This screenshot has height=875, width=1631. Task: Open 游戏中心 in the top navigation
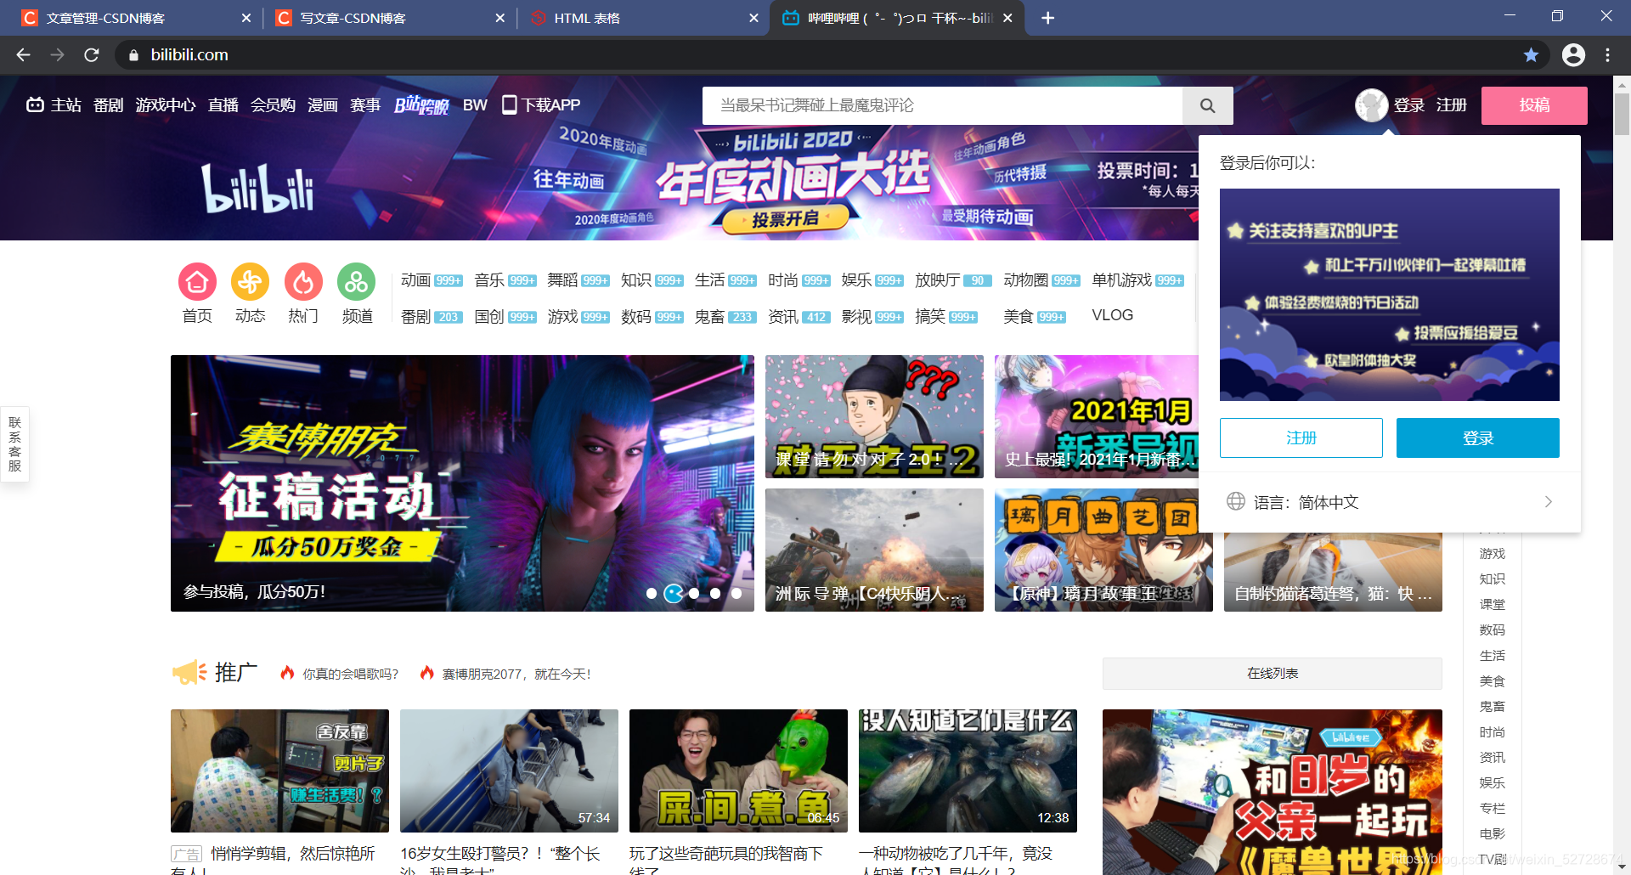coord(166,104)
